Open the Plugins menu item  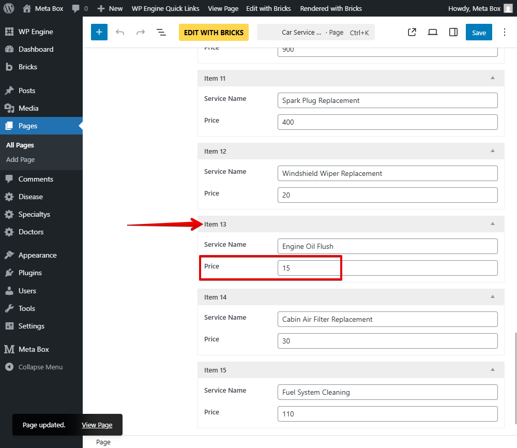(30, 273)
